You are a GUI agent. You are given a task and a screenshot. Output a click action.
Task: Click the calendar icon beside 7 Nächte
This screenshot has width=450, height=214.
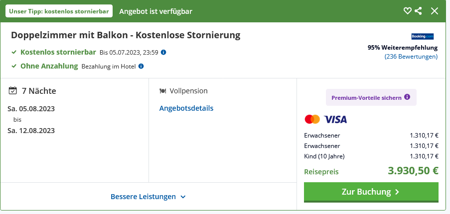[x=12, y=91]
